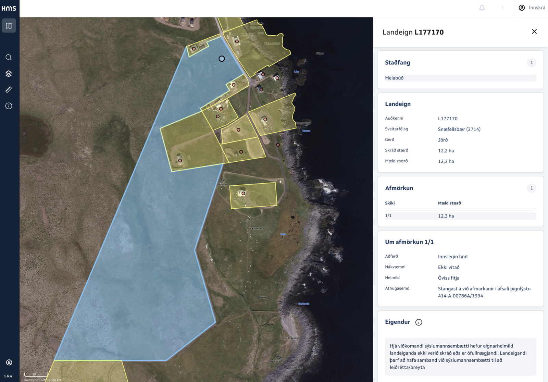Select the Melabúð staðfang entry
This screenshot has width=548, height=382.
pyautogui.click(x=460, y=78)
